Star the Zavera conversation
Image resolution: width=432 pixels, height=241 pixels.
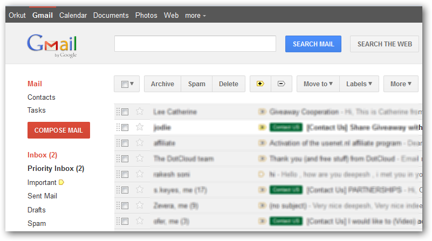pyautogui.click(x=140, y=205)
